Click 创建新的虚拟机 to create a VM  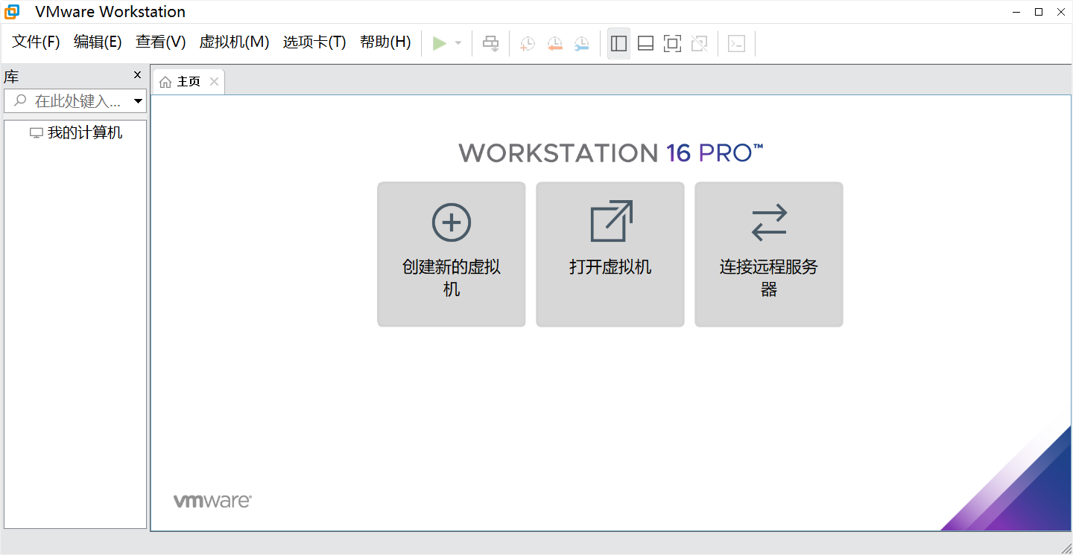click(451, 254)
